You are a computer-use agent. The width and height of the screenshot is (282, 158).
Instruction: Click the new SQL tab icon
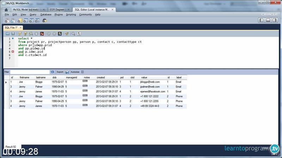7,21
